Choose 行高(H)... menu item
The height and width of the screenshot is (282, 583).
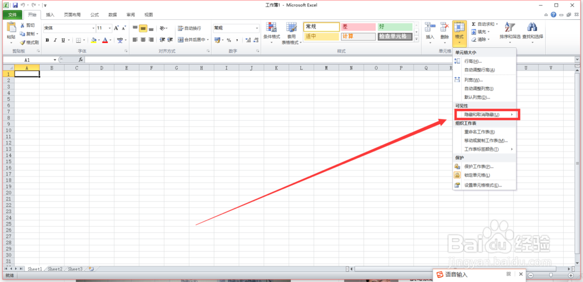click(x=484, y=61)
